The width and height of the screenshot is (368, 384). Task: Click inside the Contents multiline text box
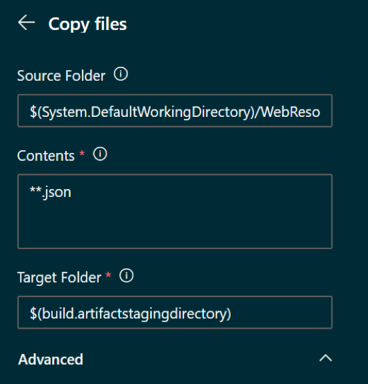(175, 211)
